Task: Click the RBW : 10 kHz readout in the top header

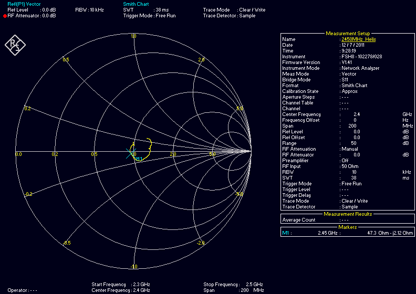Action: (89, 10)
